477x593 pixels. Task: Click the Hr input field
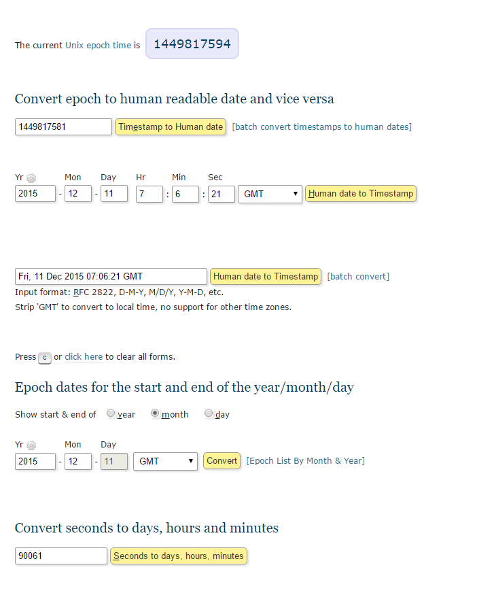pos(149,194)
